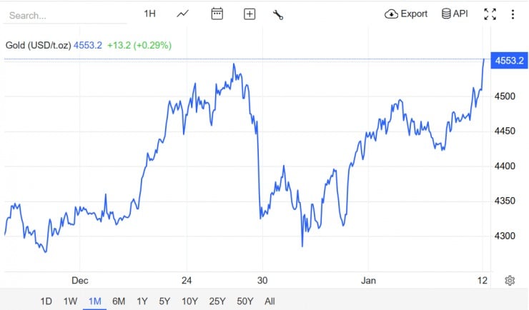Click the fullscreen expand icon
Image resolution: width=529 pixels, height=310 pixels.
(490, 14)
